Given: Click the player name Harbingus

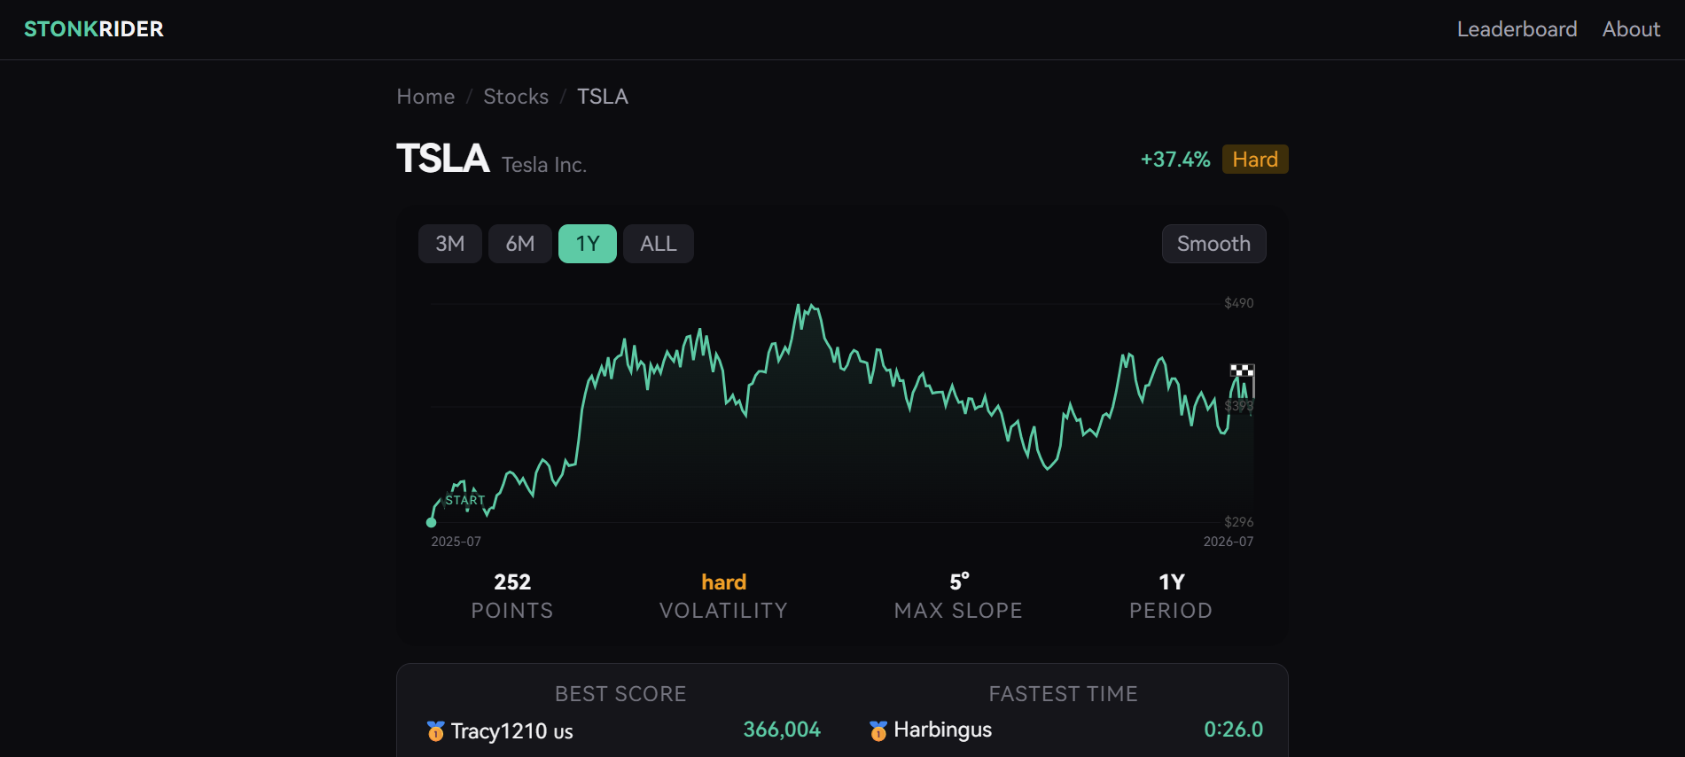Looking at the screenshot, I should tap(943, 730).
